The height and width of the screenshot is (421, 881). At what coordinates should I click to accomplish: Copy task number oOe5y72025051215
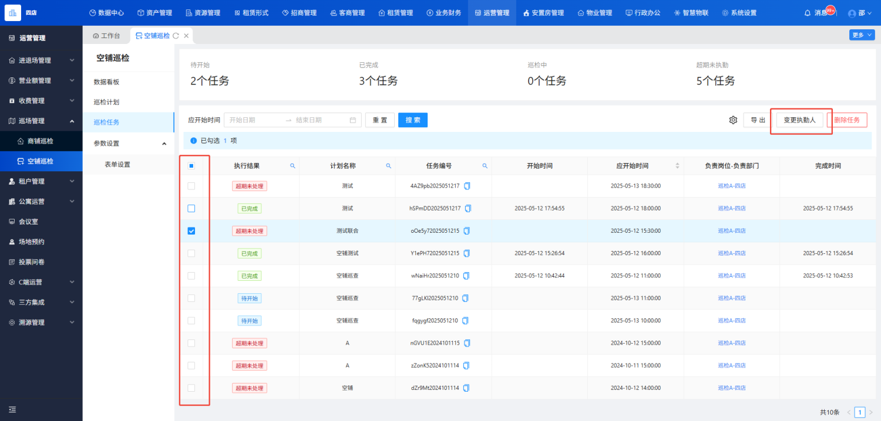click(467, 231)
